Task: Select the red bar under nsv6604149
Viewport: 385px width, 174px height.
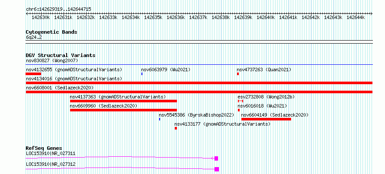Action: tap(266, 119)
